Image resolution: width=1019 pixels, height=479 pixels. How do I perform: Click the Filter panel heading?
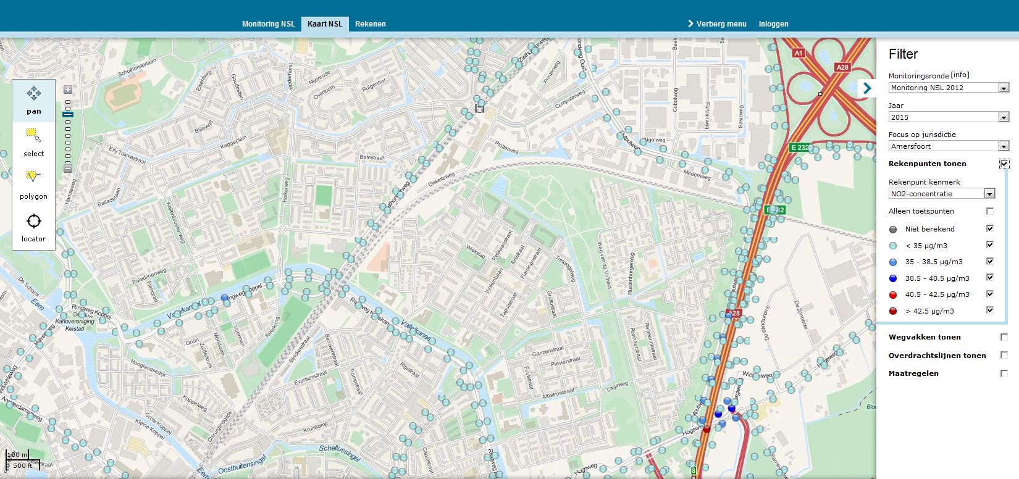coord(903,54)
